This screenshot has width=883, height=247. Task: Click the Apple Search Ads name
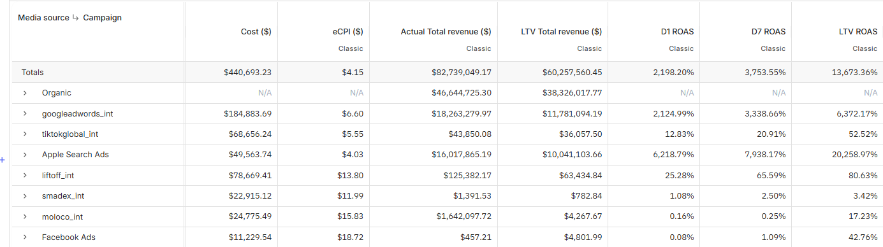pyautogui.click(x=75, y=155)
